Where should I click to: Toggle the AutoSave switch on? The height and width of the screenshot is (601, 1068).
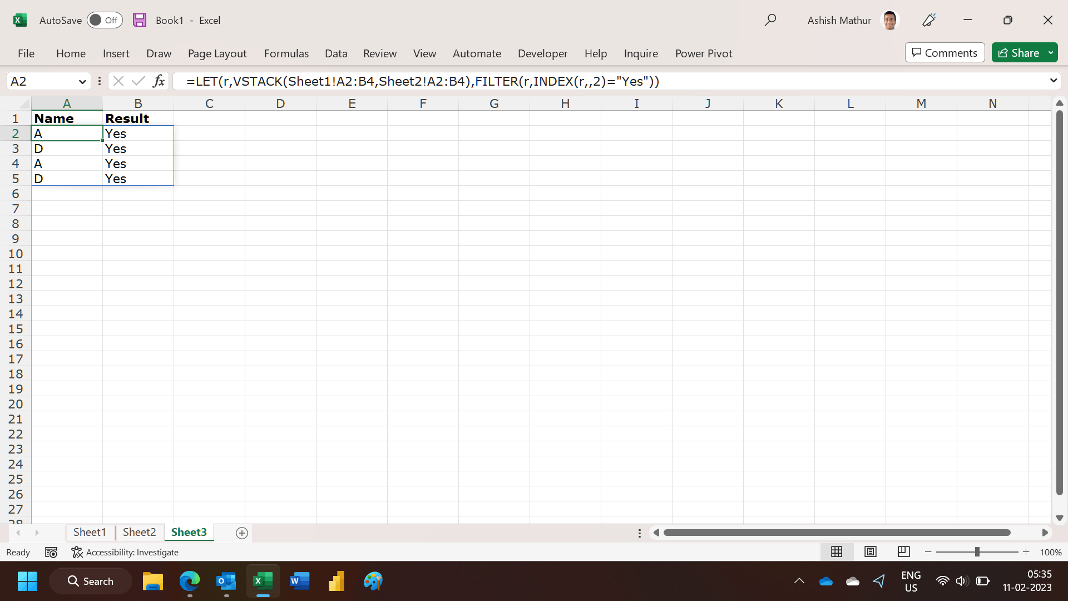click(104, 20)
